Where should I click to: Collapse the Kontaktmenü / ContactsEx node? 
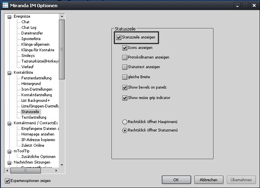click(x=10, y=123)
